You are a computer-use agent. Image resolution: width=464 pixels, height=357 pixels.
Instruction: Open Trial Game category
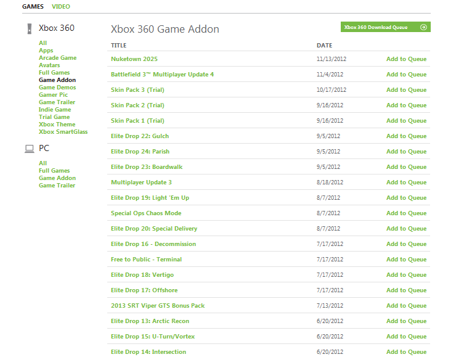point(54,117)
